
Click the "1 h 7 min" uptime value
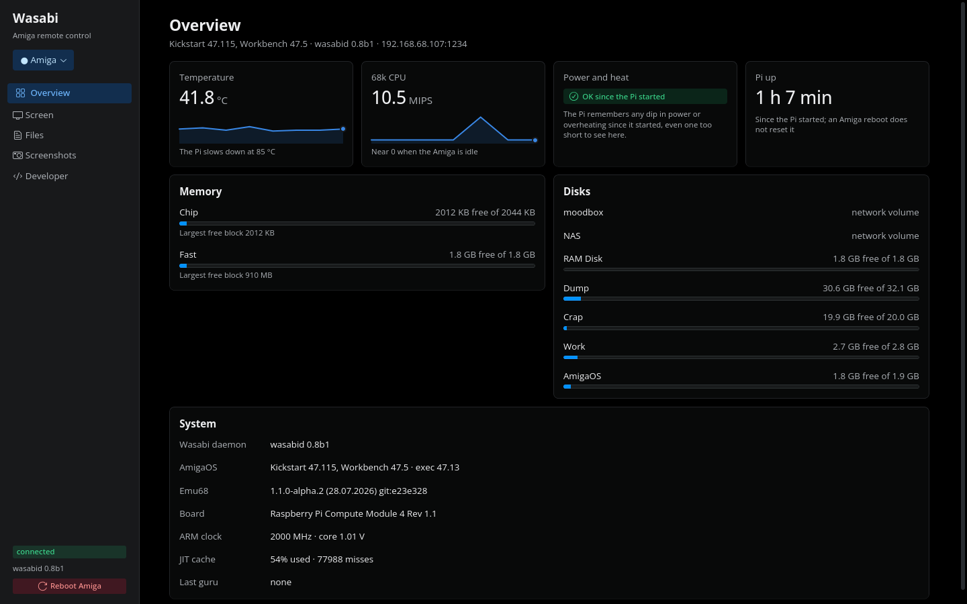point(794,98)
